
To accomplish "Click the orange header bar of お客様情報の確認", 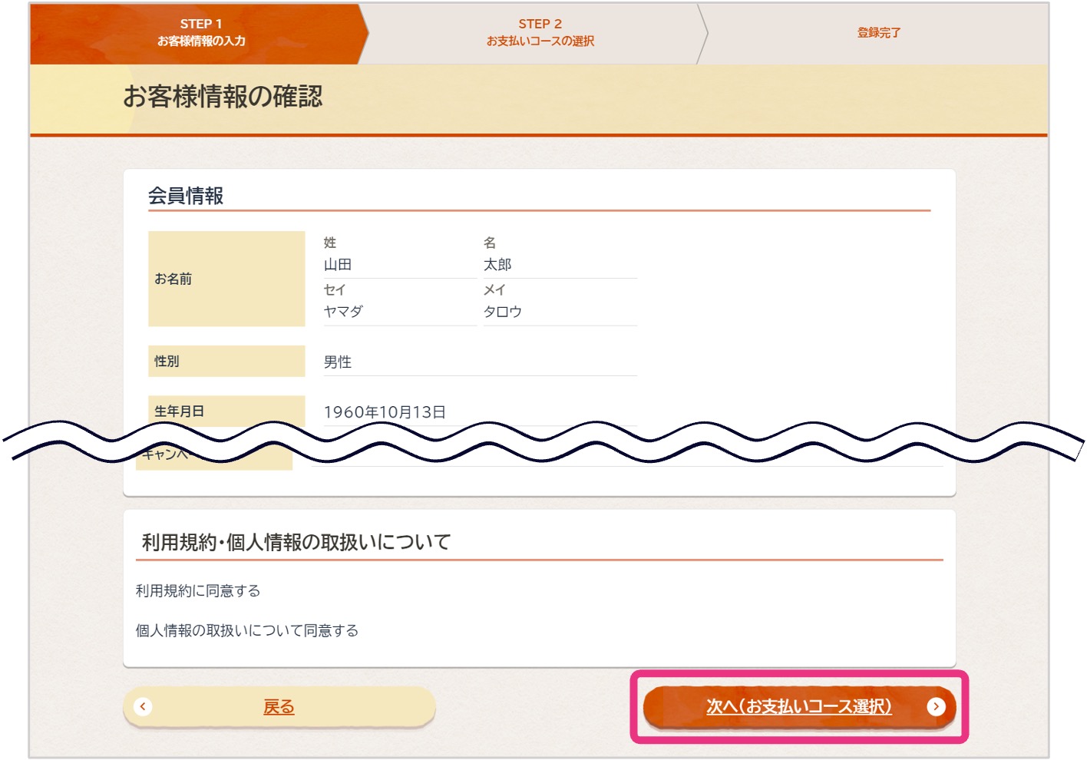I will coord(537,97).
